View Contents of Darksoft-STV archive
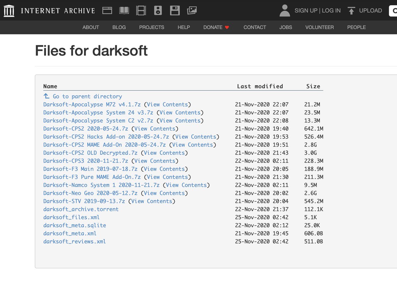Screen dimensions: 397x305 click(x=152, y=201)
